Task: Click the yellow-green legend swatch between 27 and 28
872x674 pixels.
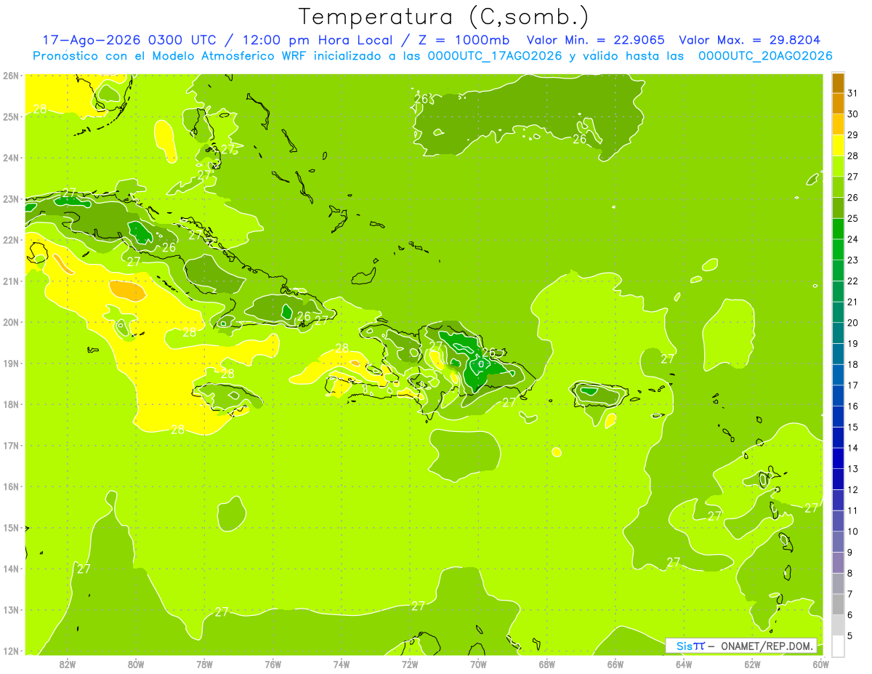Action: [x=838, y=167]
